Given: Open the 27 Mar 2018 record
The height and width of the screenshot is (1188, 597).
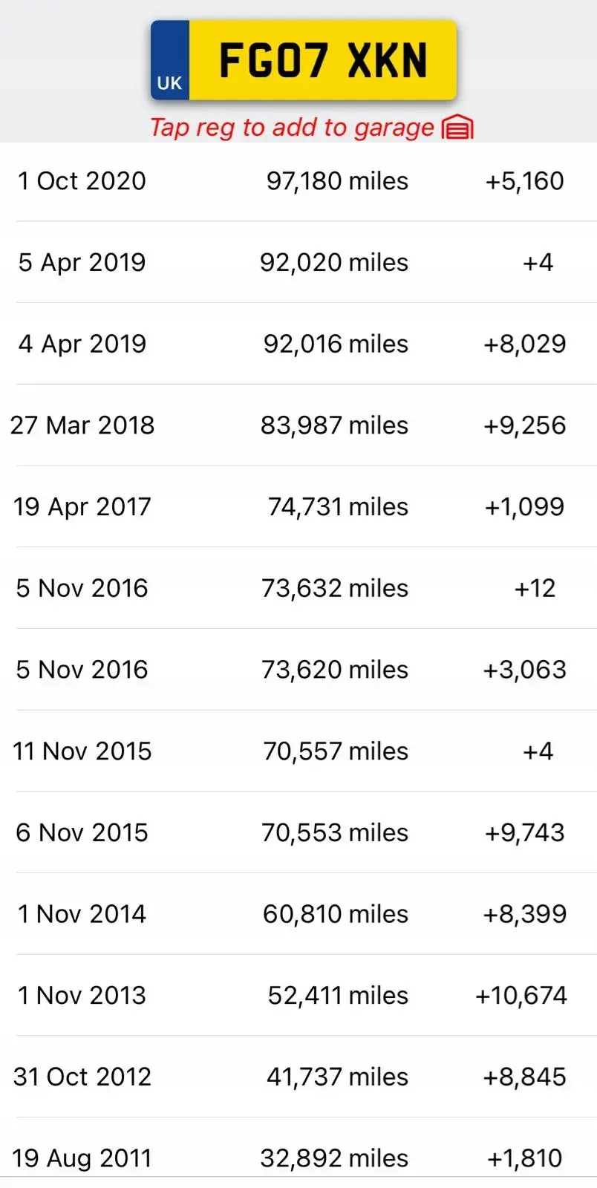Looking at the screenshot, I should pyautogui.click(x=298, y=425).
